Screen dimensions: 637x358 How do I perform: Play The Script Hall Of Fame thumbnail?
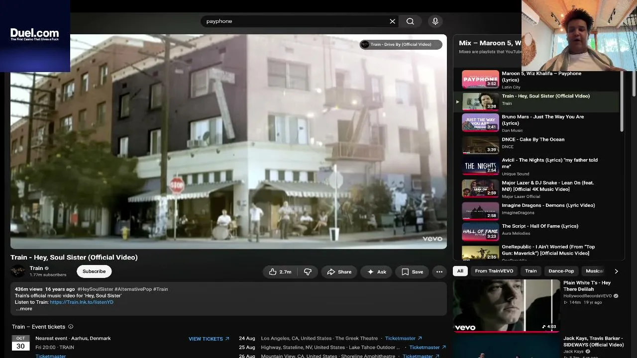coord(480,232)
